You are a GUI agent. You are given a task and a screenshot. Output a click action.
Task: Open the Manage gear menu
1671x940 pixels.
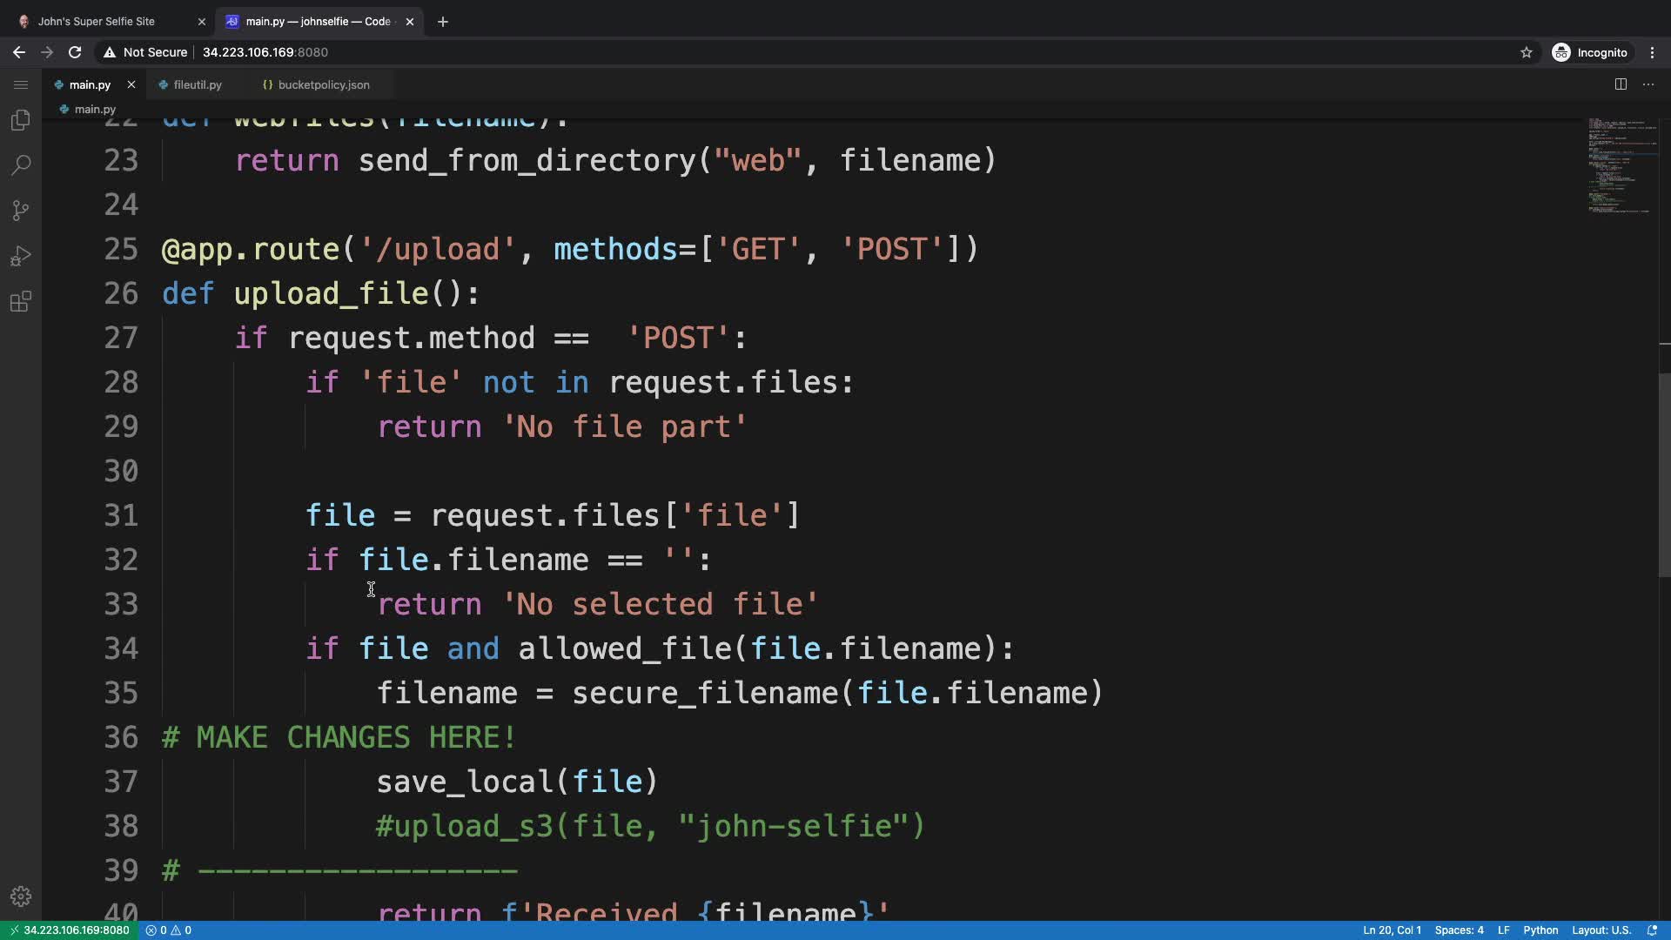click(x=21, y=896)
